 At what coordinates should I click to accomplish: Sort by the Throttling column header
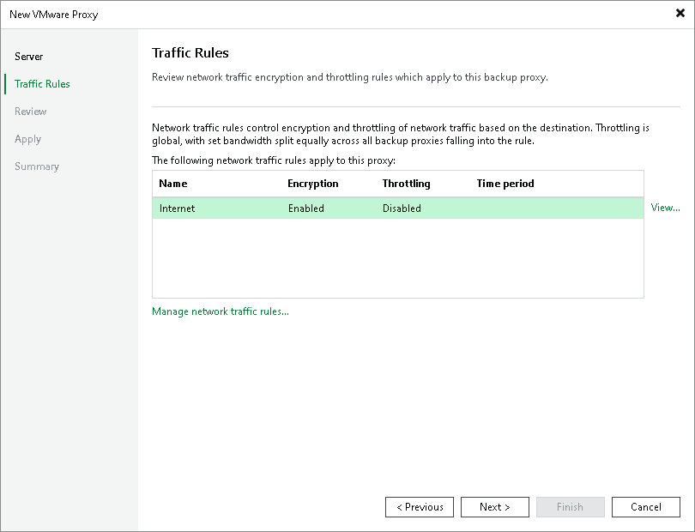406,184
